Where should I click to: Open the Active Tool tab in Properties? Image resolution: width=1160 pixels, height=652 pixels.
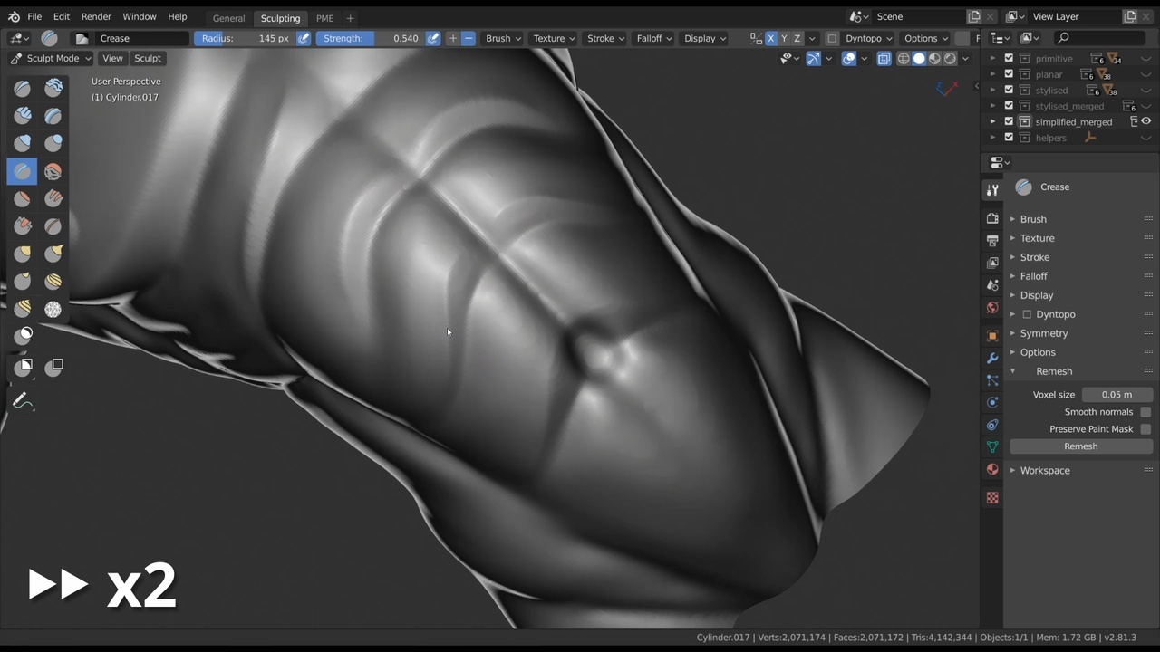(992, 190)
